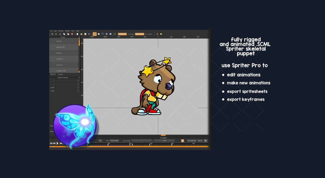Select the mouth_01 item in list
Viewport: 325px width, 178px height.
(64, 59)
